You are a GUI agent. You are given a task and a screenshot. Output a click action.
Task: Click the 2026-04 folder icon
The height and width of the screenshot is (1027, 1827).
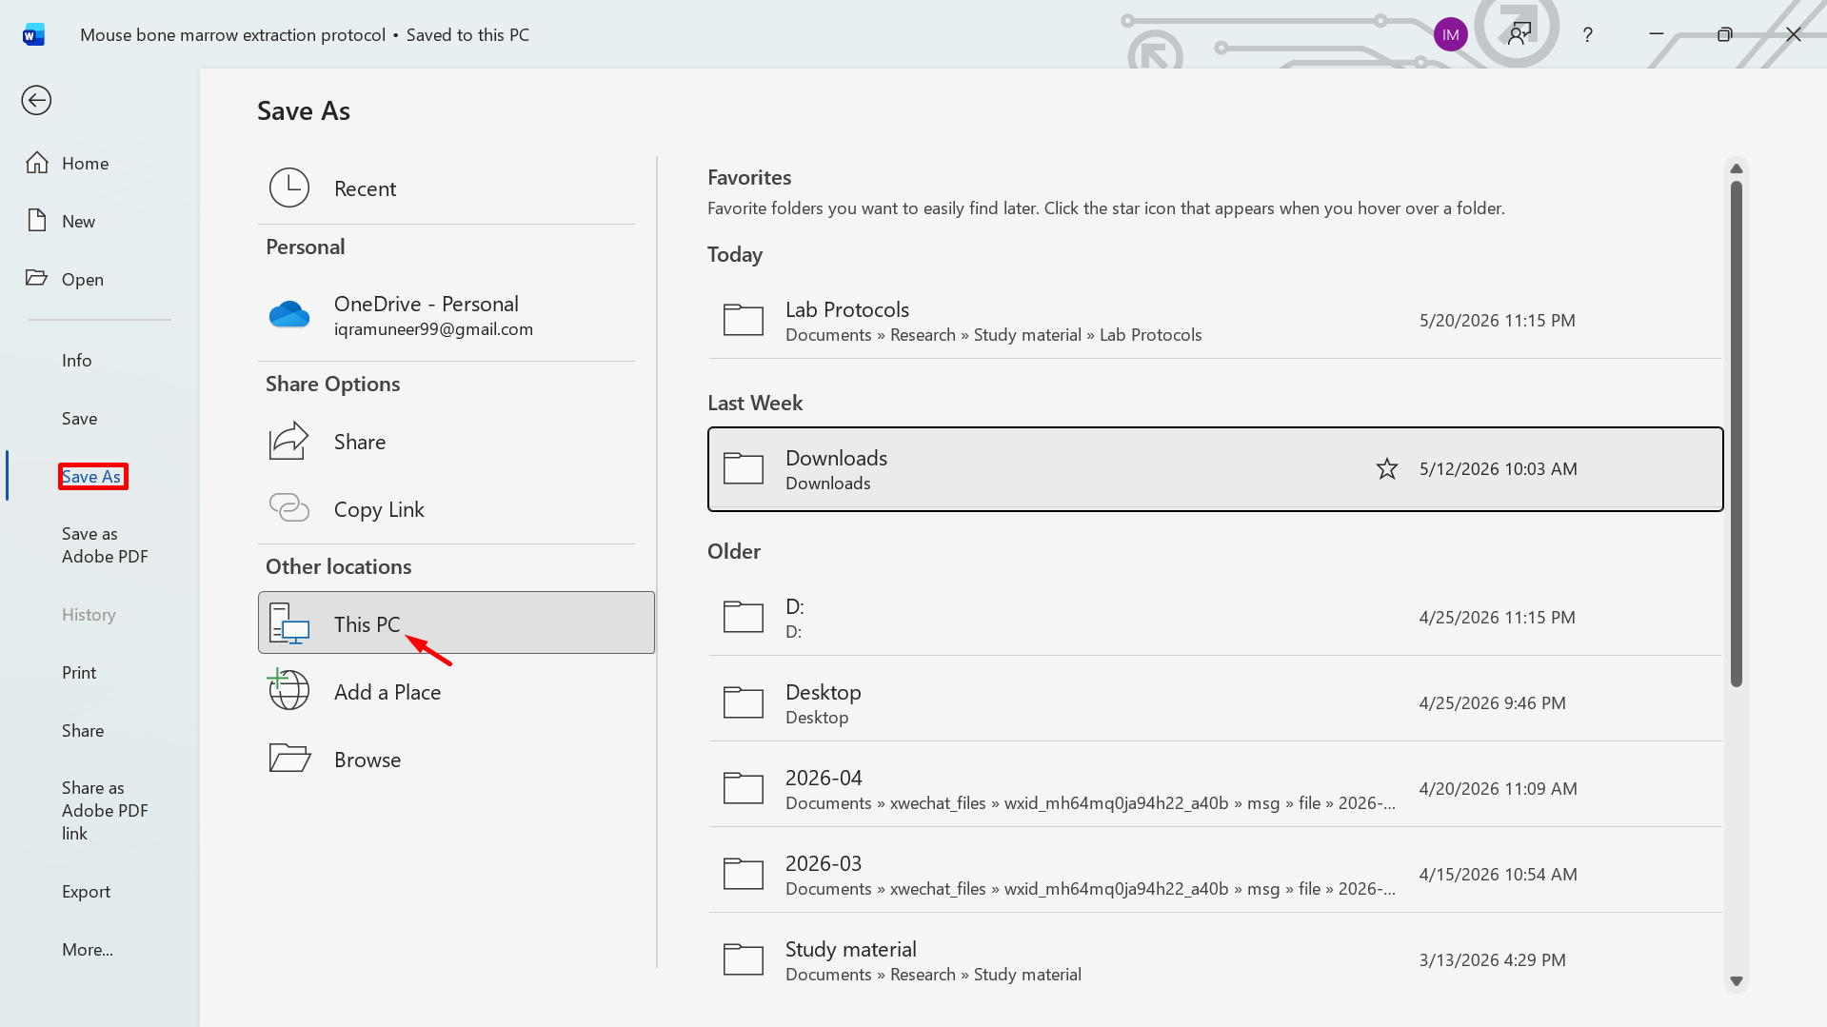[x=744, y=788]
